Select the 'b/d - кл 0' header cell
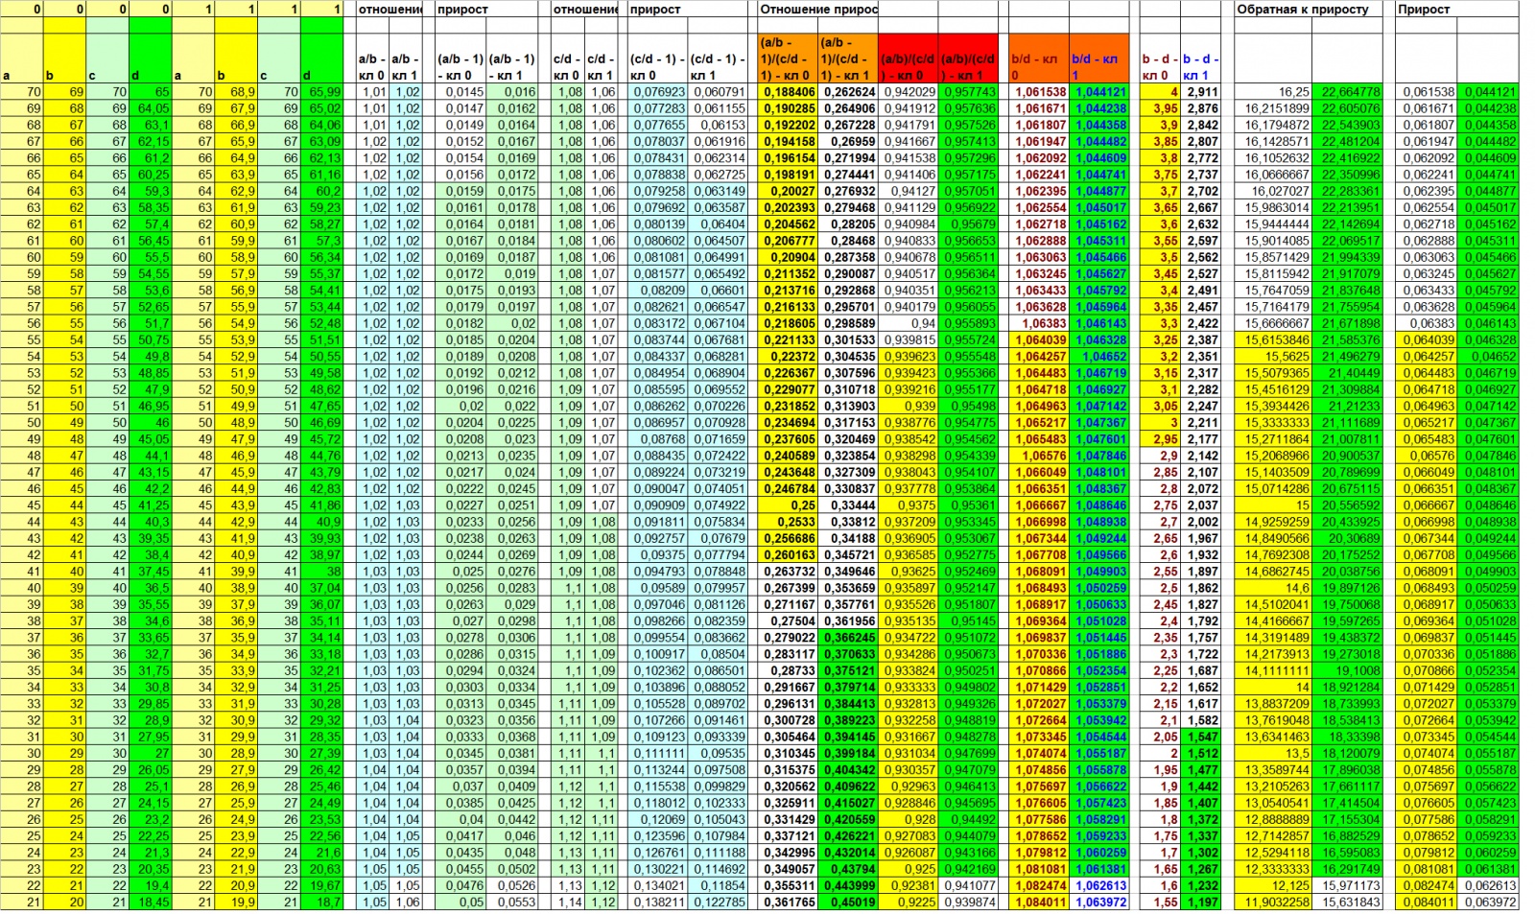 coord(1039,59)
